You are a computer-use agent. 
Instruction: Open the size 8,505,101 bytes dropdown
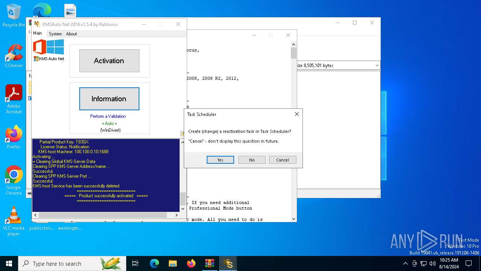click(377, 65)
